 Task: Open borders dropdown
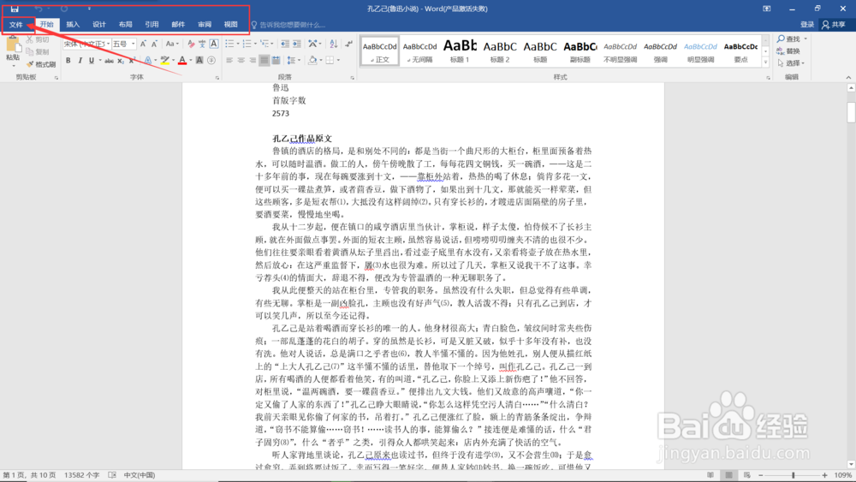[338, 60]
